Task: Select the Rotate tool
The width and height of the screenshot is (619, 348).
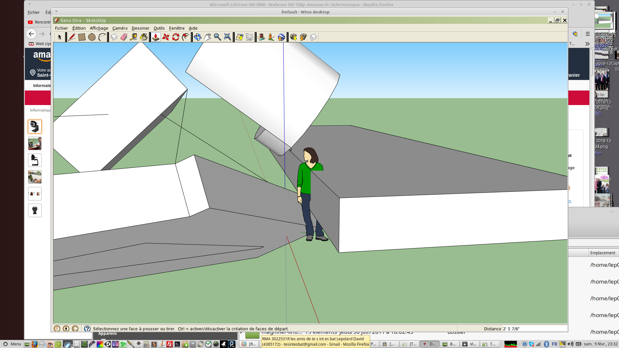Action: [x=175, y=37]
